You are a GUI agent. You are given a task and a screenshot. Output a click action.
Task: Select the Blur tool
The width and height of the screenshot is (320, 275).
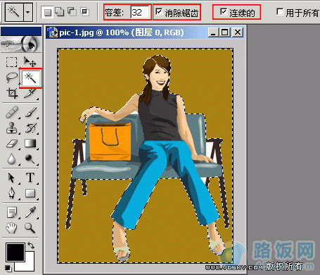click(11, 159)
